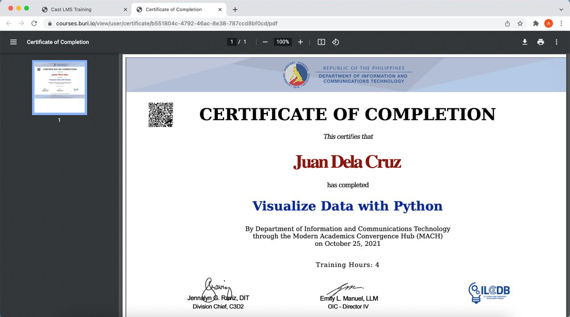The width and height of the screenshot is (570, 317).
Task: Rotate the document counterclockwise
Action: (x=336, y=42)
